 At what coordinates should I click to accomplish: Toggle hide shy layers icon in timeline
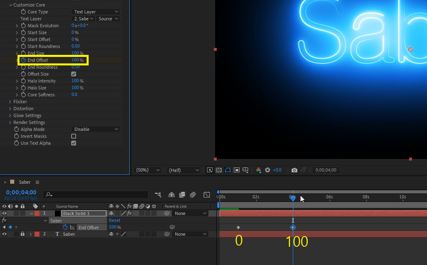click(172, 195)
